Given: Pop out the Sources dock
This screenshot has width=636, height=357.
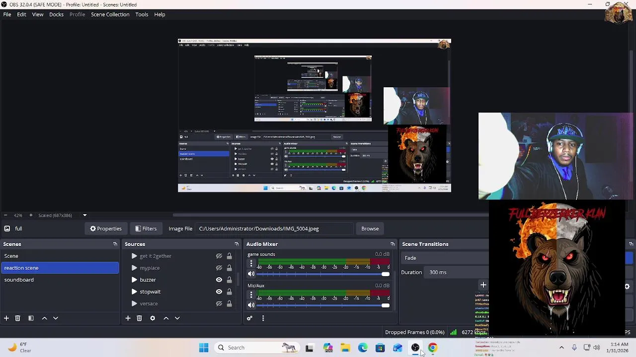Looking at the screenshot, I should [237, 244].
